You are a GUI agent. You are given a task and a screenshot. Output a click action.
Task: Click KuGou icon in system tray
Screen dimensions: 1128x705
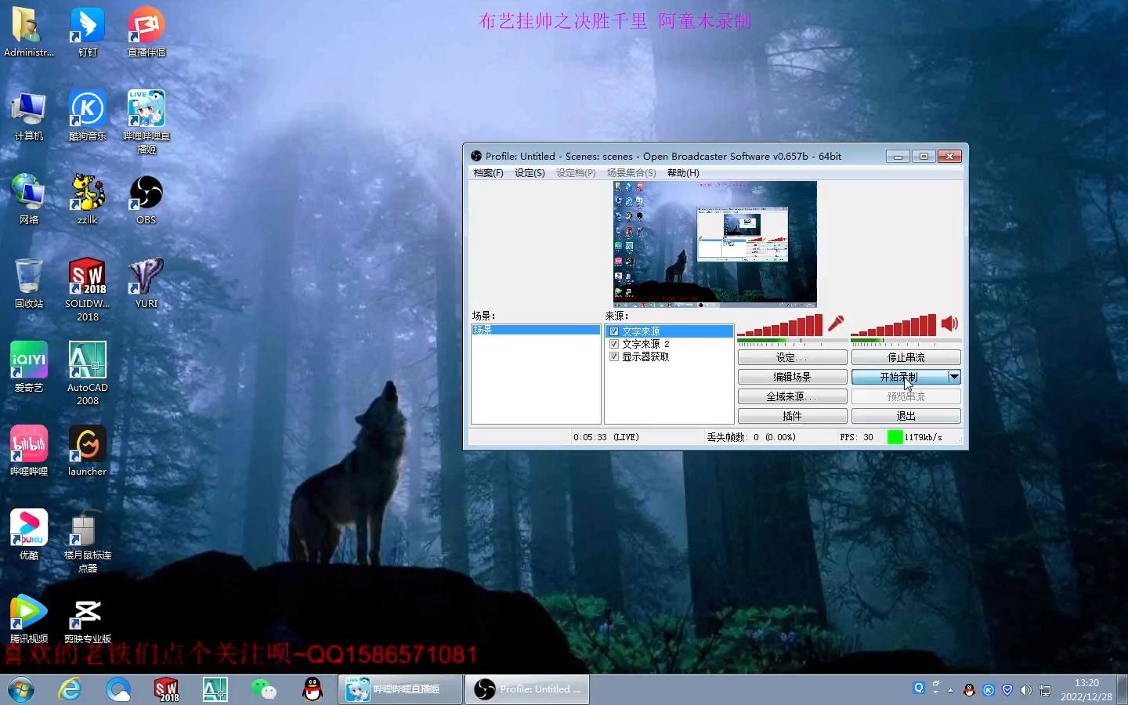click(988, 690)
